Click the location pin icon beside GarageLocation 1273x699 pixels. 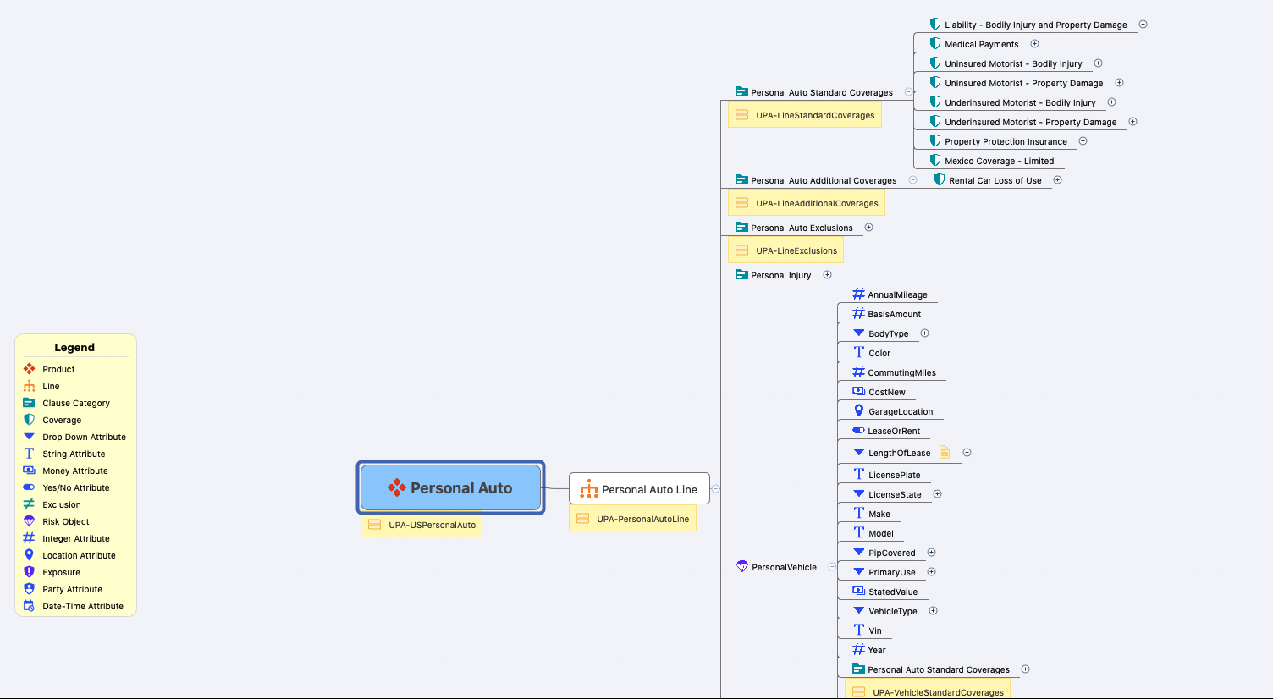[x=858, y=410]
